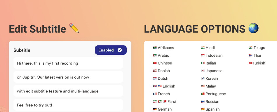Select Portuguese language
The height and width of the screenshot is (112, 277).
[216, 94]
